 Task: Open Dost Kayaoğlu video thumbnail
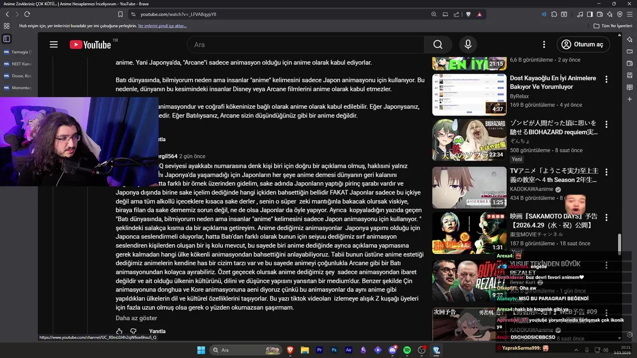point(469,94)
